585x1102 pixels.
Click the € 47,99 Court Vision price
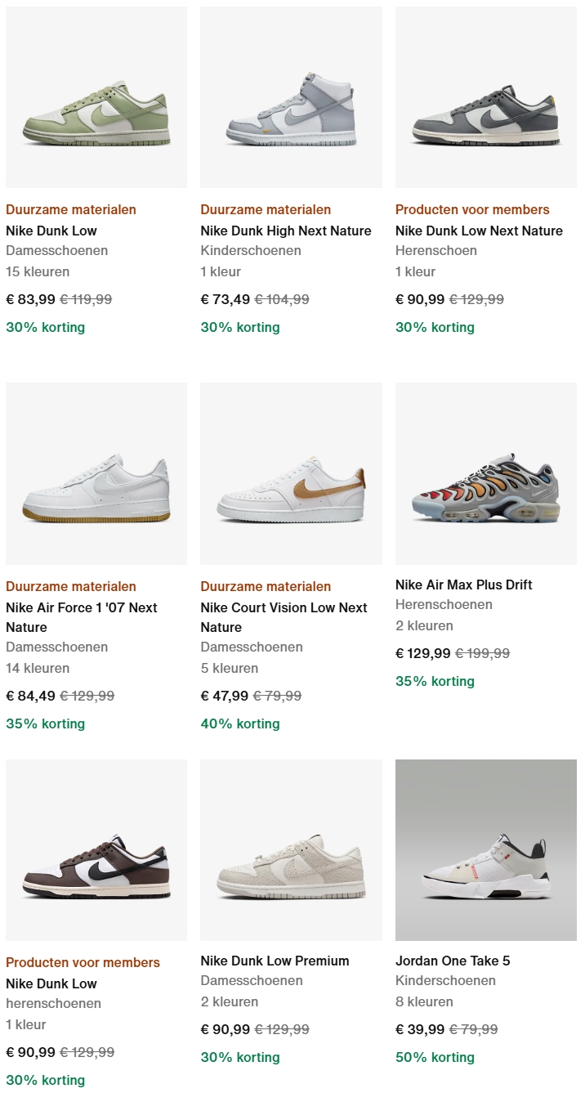click(x=225, y=696)
